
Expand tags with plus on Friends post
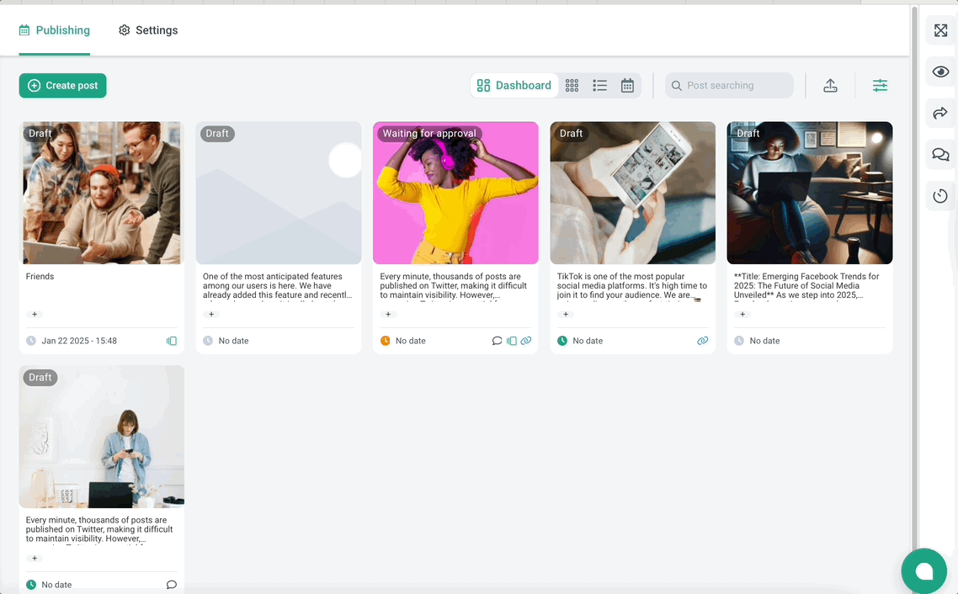click(35, 314)
